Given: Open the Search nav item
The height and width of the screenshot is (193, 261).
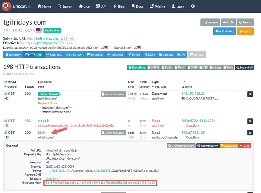Looking at the screenshot, I should [65, 6].
